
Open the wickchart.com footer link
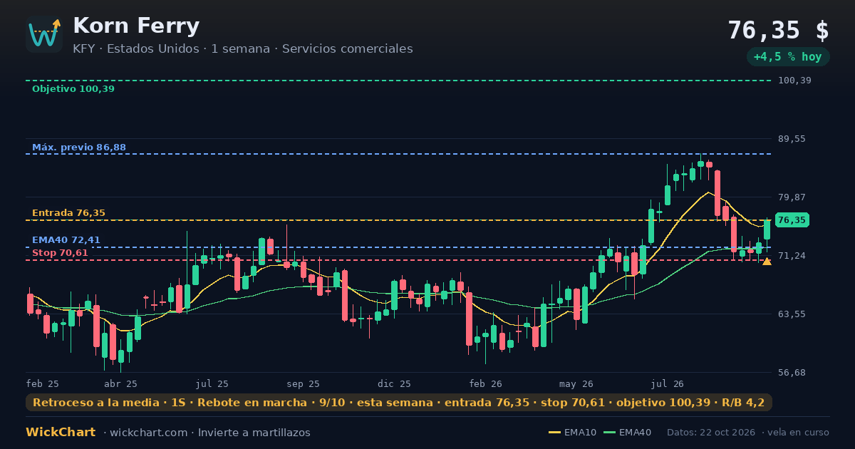[x=148, y=433]
